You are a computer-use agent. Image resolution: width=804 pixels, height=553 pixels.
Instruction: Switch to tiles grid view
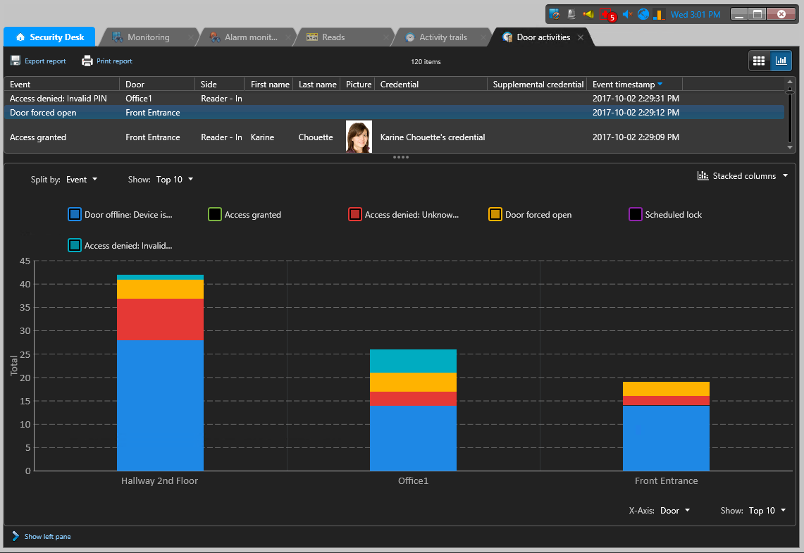[x=759, y=61]
